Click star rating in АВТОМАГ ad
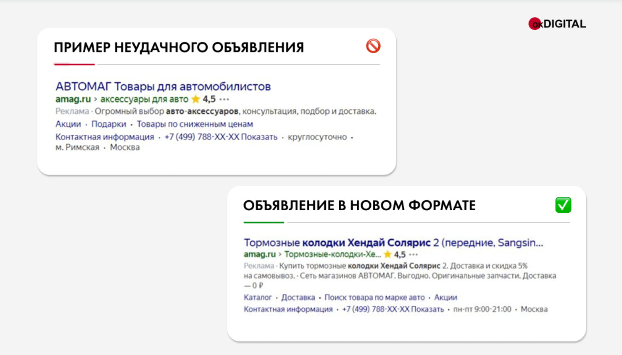This screenshot has height=355, width=622. 196,99
